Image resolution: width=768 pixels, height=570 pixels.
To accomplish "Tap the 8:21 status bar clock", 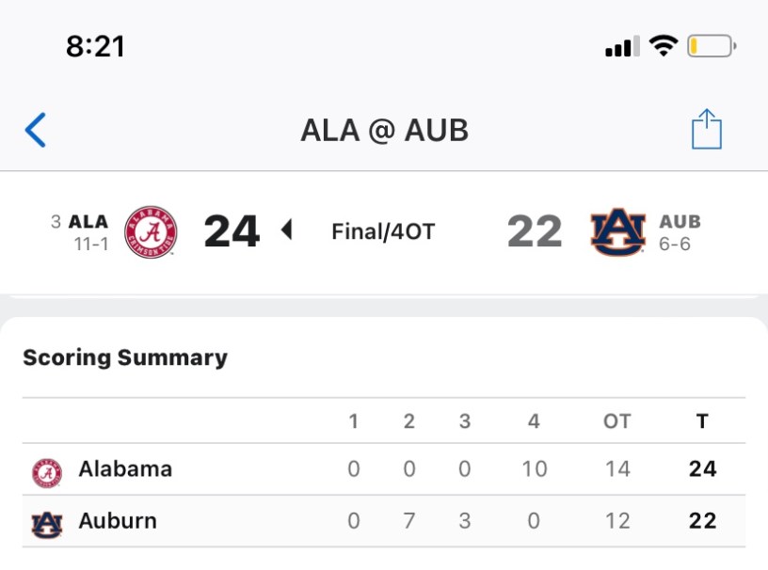I will pos(95,46).
